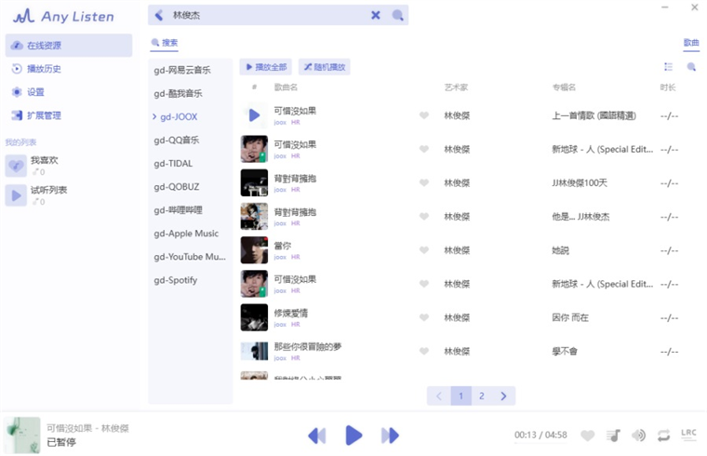This screenshot has width=707, height=456.
Task: Choose gd-TIDAL source
Action: click(191, 163)
